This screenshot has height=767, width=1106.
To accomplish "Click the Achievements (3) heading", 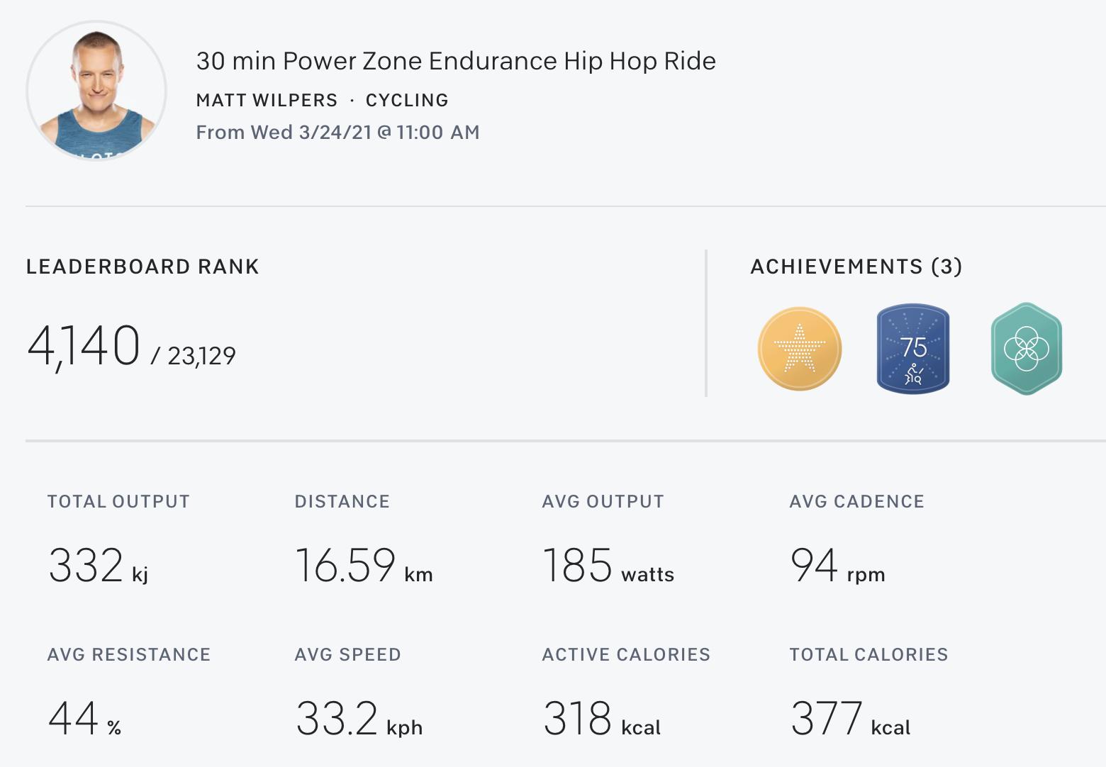I will (856, 267).
